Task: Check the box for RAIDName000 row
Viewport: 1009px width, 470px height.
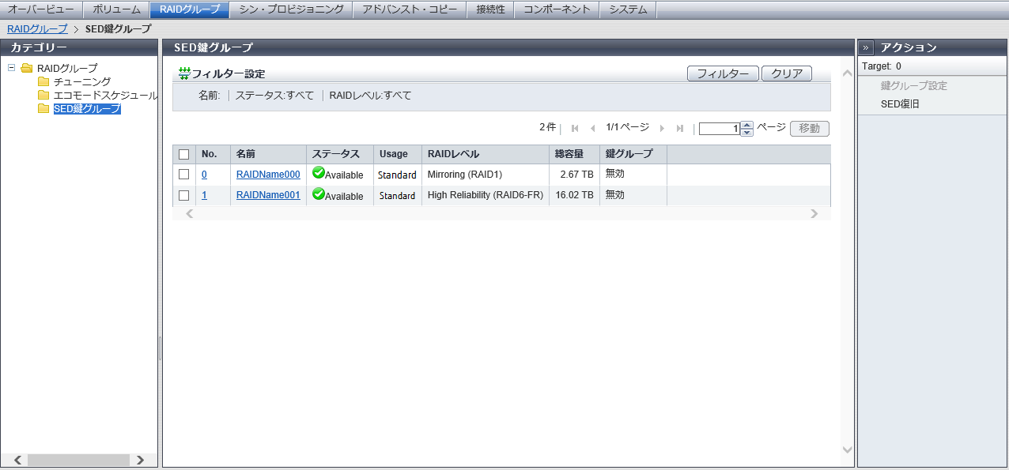Action: click(184, 175)
